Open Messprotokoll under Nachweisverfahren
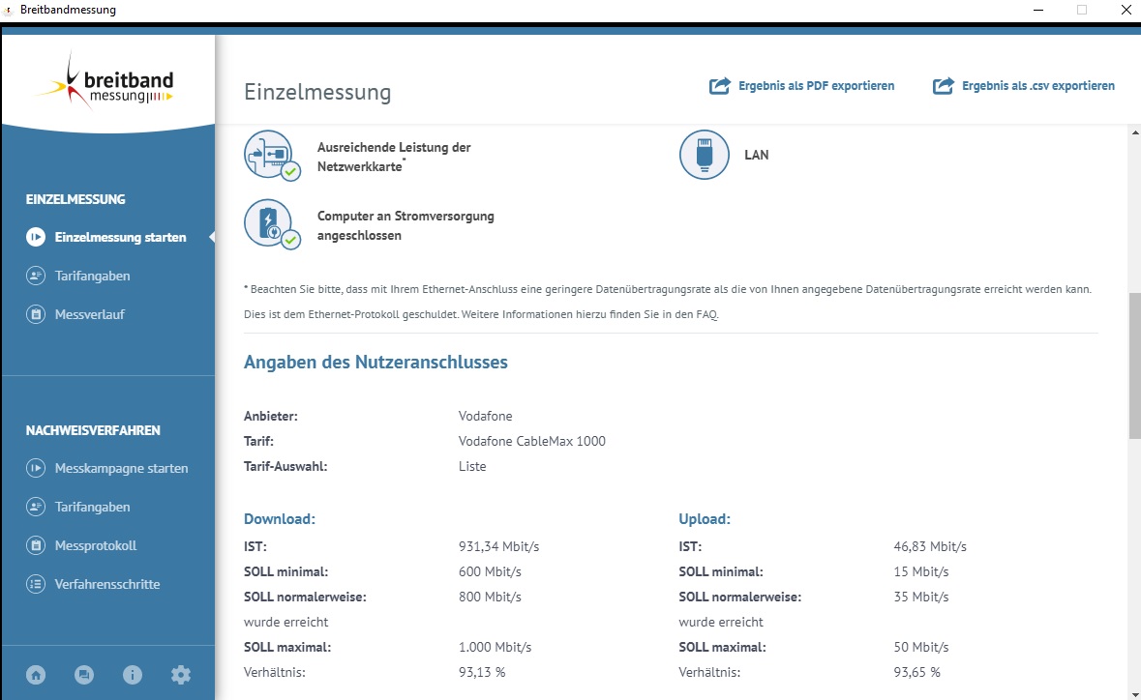1141x700 pixels. point(97,545)
